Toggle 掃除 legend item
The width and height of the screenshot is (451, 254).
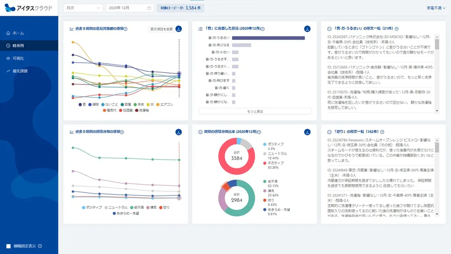[x=94, y=104]
